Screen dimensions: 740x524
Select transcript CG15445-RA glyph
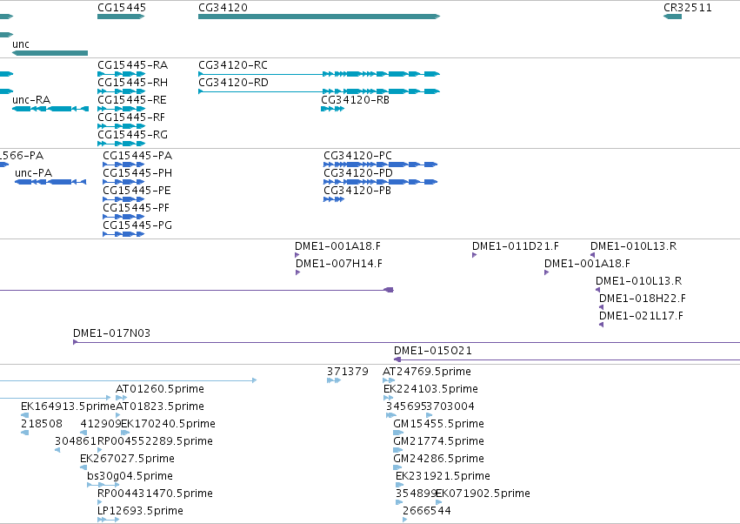point(121,74)
